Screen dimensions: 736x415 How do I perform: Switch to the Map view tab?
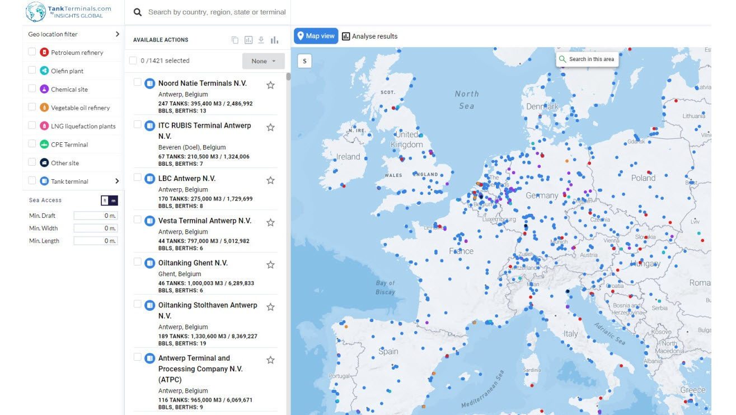point(316,36)
